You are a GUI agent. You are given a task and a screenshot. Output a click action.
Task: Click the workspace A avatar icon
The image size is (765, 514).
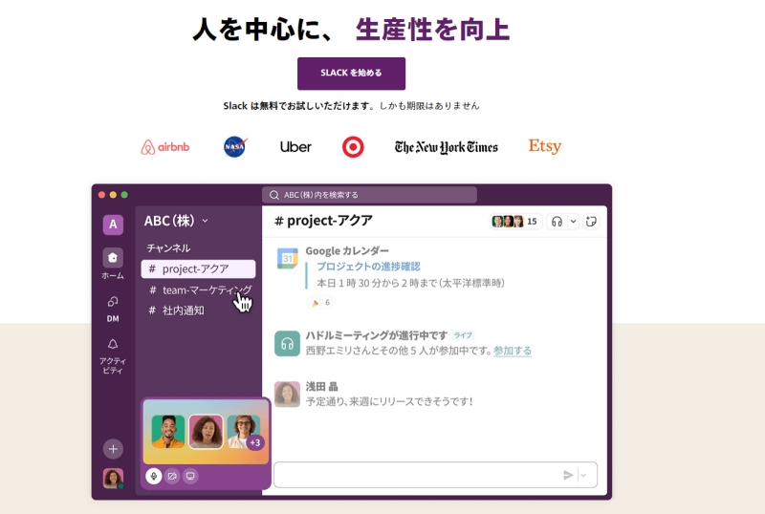point(113,225)
